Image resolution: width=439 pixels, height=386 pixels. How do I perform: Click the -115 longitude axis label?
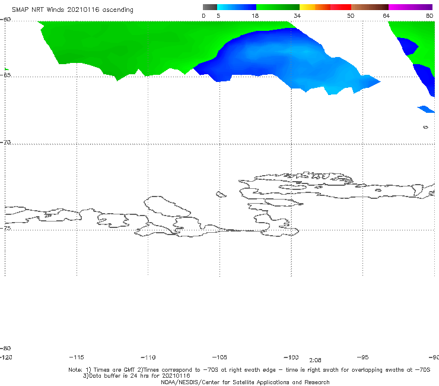tap(77, 357)
